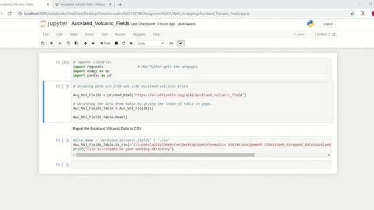Open the Cell menu
The height and width of the screenshot is (210, 374).
pyautogui.click(x=105, y=34)
